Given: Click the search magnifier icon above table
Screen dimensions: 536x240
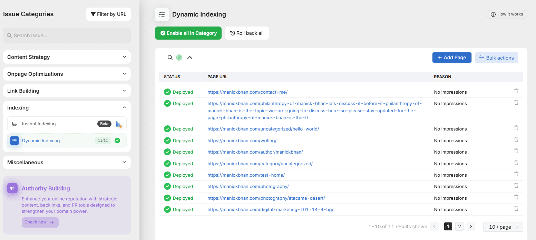Looking at the screenshot, I should (170, 58).
